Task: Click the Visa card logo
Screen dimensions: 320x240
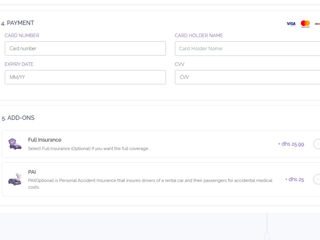Action: tap(291, 24)
